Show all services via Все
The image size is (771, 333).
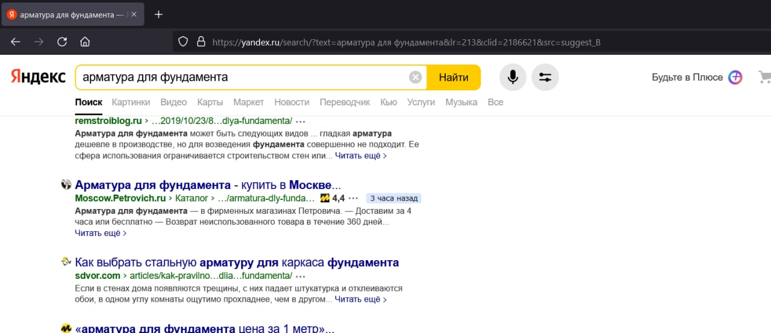pyautogui.click(x=495, y=102)
